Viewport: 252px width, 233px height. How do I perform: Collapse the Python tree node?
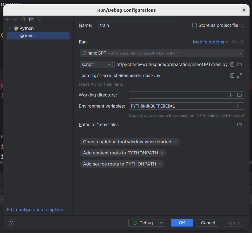[10, 28]
